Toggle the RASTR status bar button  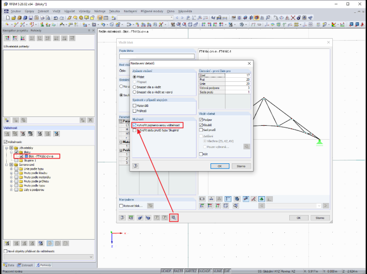coord(178,271)
